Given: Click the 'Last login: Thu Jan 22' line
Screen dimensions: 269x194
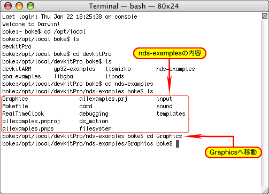Looking at the screenshot, I should [70, 17].
